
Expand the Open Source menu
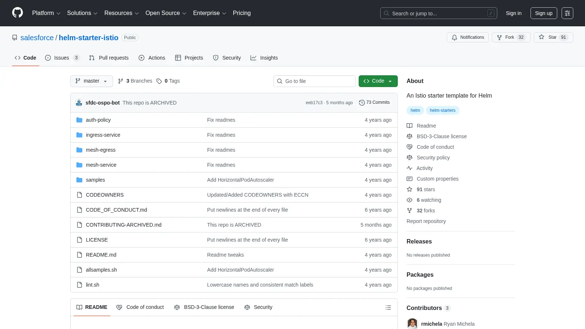pos(166,13)
